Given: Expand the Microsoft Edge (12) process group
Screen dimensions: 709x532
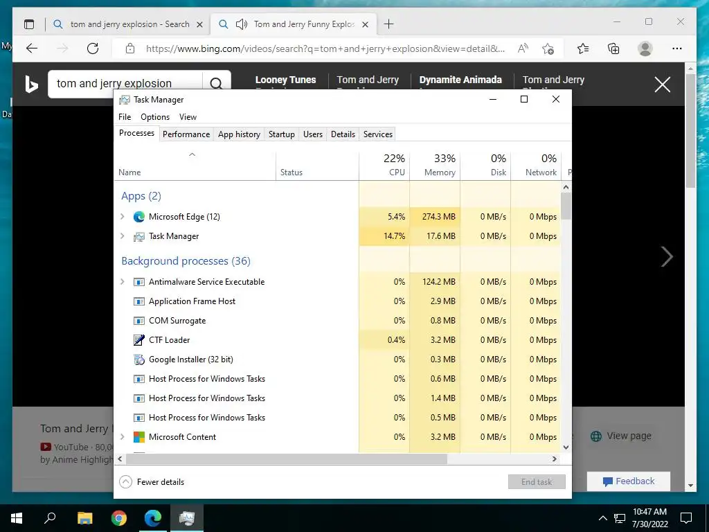Looking at the screenshot, I should (122, 217).
